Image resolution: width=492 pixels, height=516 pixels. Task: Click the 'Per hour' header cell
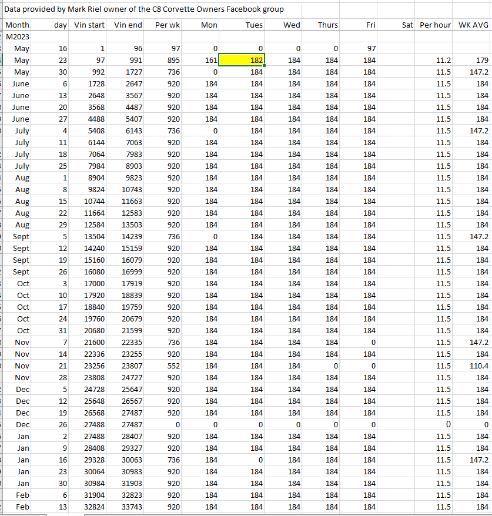pos(435,25)
